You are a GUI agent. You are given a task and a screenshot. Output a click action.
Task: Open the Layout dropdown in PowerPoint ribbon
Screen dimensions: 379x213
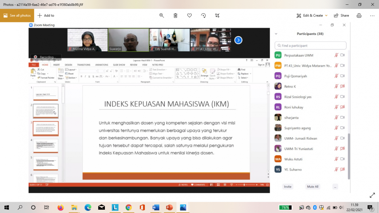[x=71, y=70]
